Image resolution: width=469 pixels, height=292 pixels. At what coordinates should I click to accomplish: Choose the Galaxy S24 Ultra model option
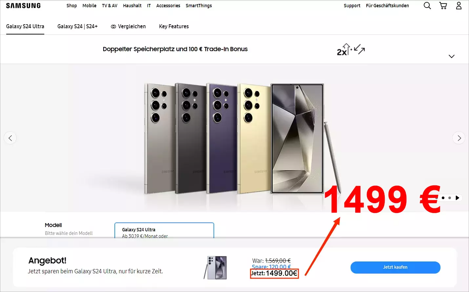click(x=164, y=231)
